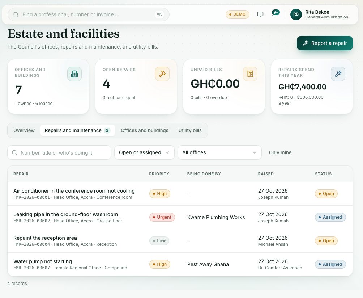Click the GH₵0.00 unpaid bills value
The width and height of the screenshot is (363, 298).
click(x=215, y=84)
